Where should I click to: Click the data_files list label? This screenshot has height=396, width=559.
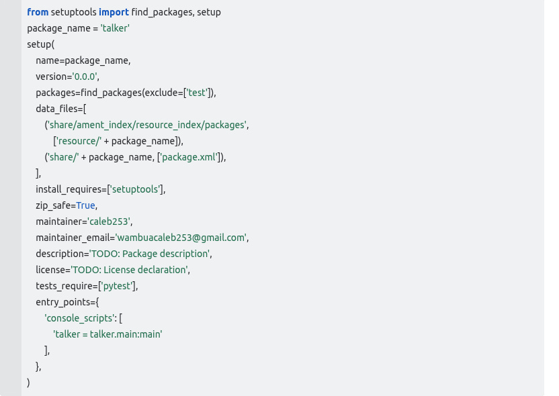click(57, 109)
